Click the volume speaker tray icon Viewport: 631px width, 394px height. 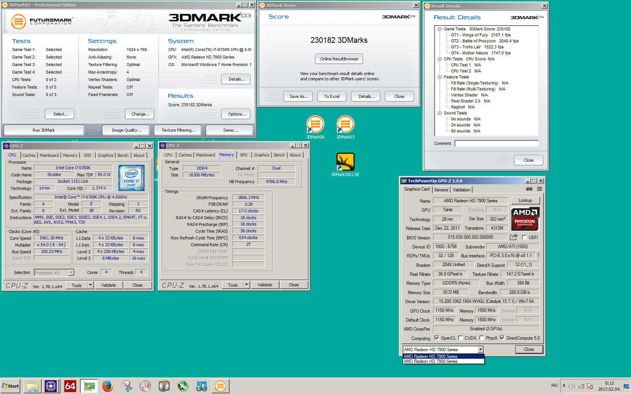(572, 386)
